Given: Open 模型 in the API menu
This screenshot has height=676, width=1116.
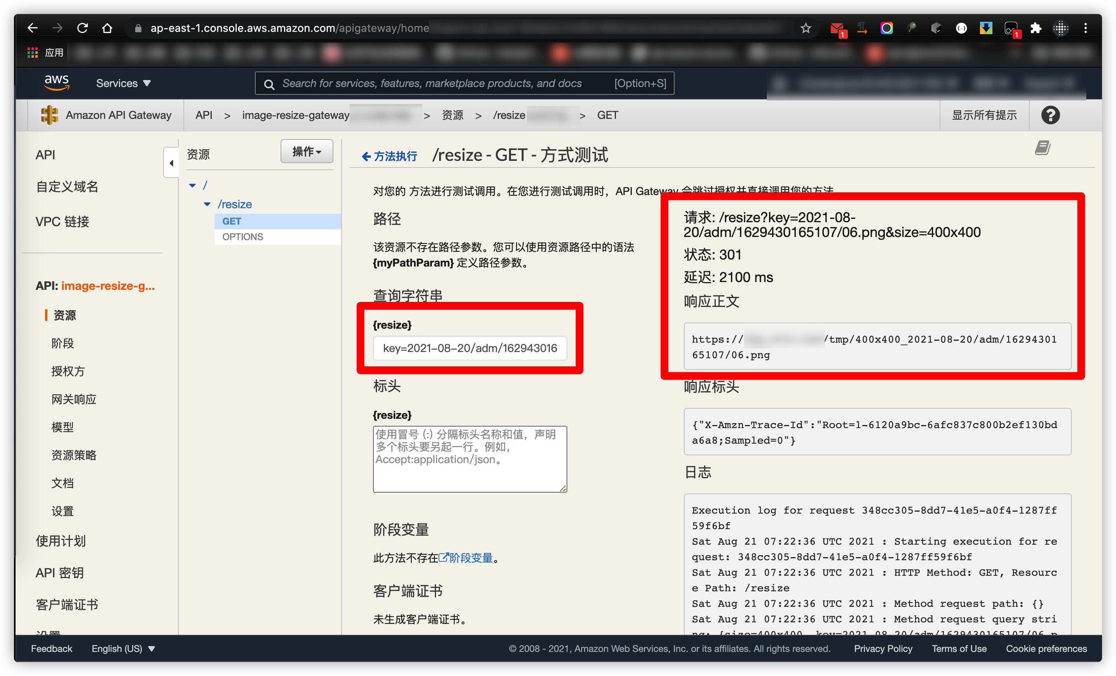Looking at the screenshot, I should point(63,427).
